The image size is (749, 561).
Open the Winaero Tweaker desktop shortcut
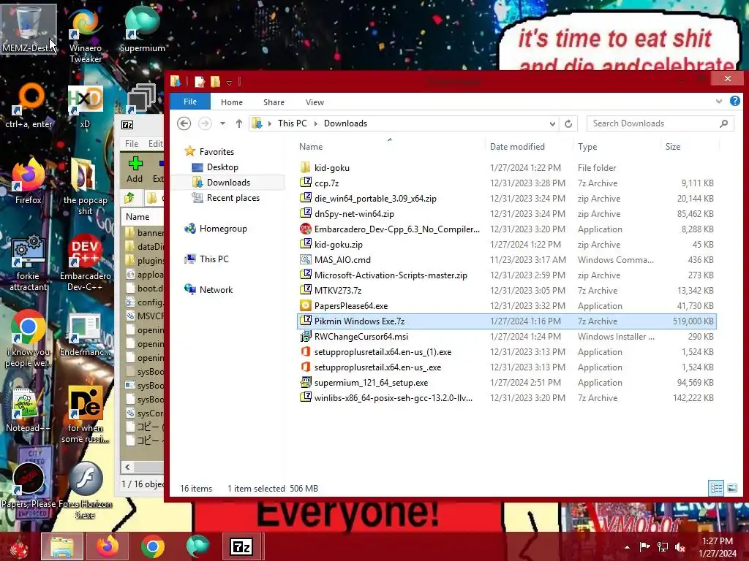(86, 34)
